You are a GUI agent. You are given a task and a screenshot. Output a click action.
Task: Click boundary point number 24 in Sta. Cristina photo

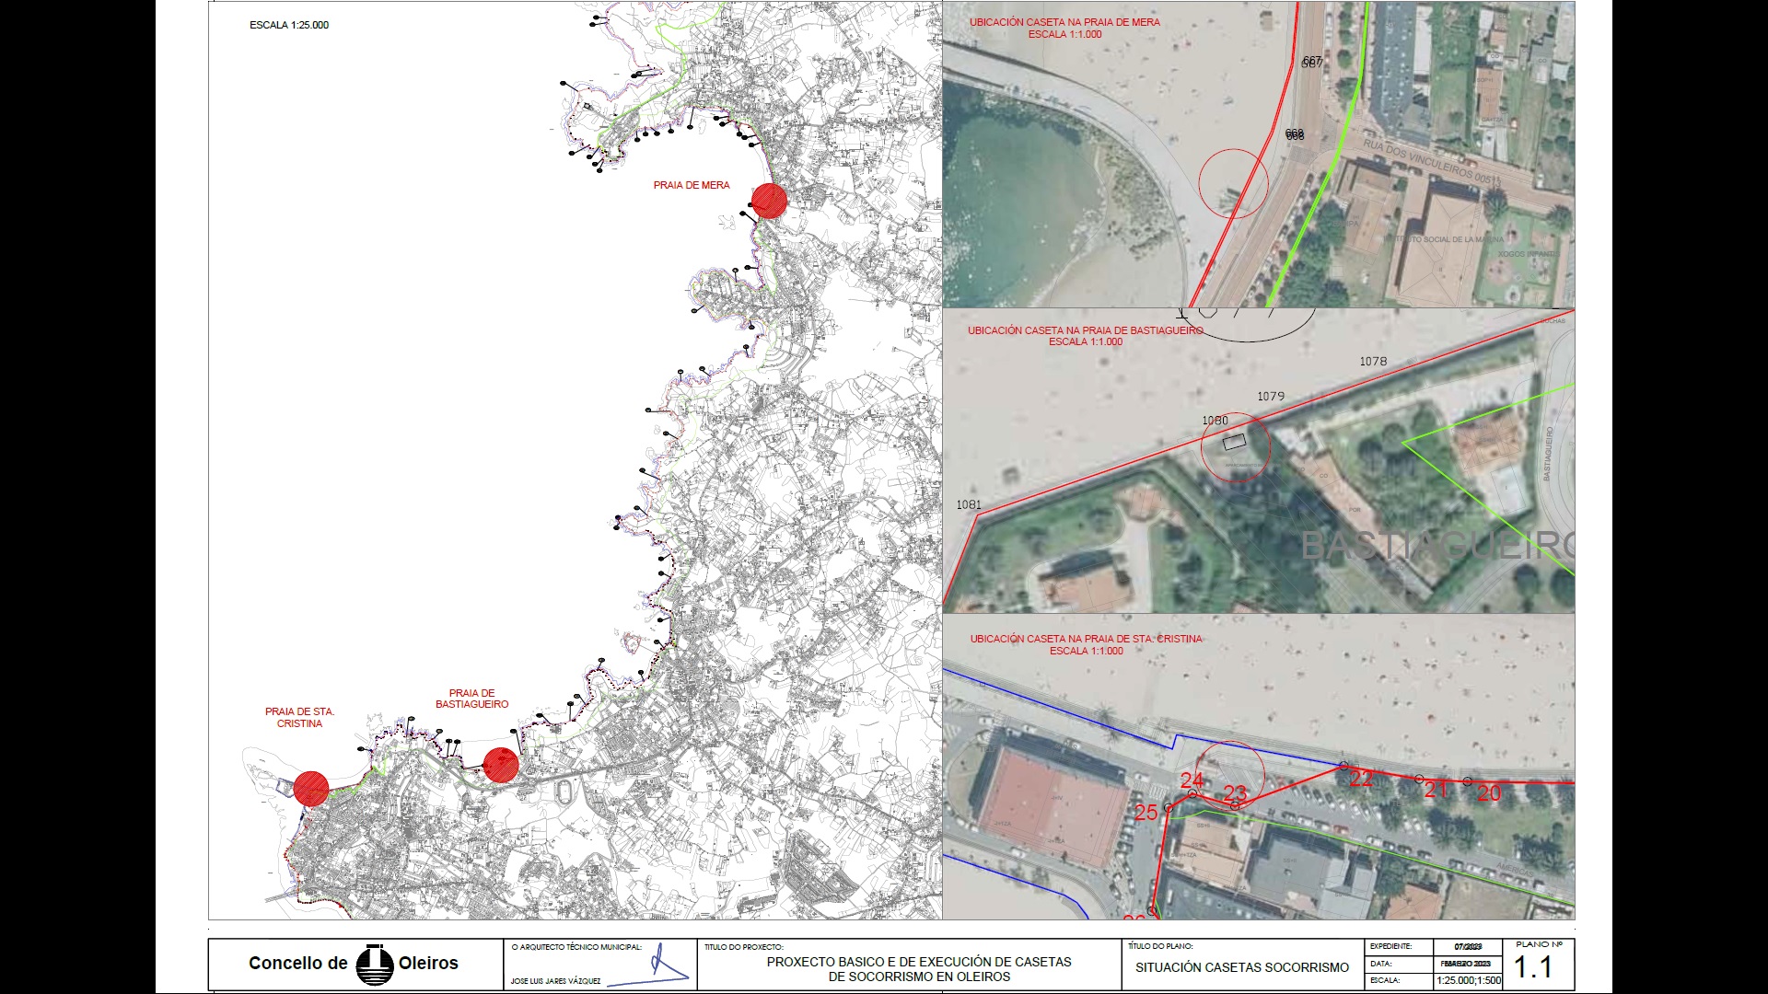click(1192, 780)
